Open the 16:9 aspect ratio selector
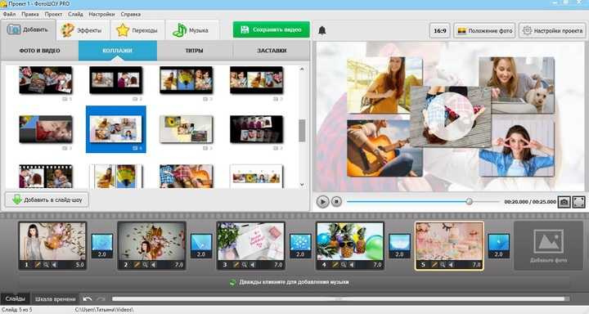 tap(440, 30)
